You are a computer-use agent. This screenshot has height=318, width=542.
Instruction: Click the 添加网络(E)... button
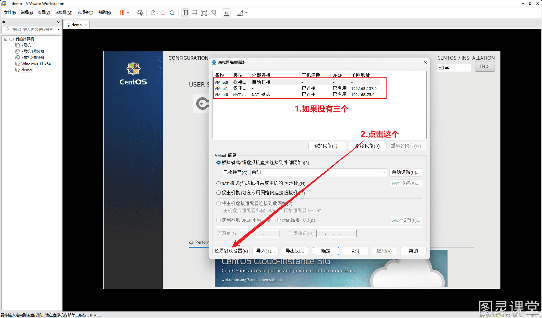click(327, 146)
